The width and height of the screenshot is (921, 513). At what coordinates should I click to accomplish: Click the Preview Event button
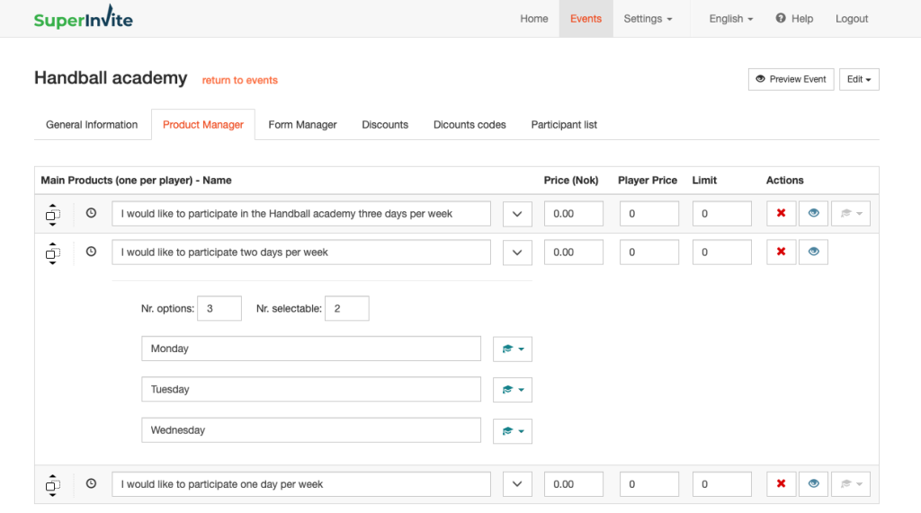pos(791,79)
